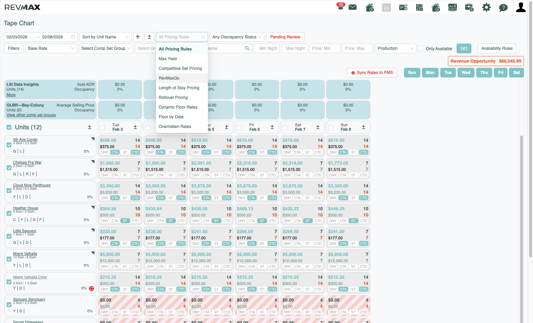Viewport: 533px width, 323px height.
Task: Click the plus-minus button beside the sort arrow
Action: [x=149, y=37]
